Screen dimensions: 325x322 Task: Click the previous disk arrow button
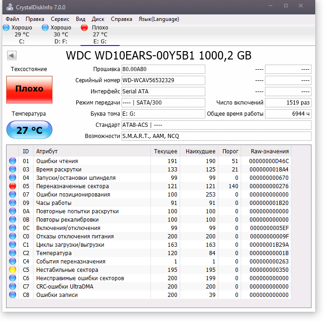[12, 55]
